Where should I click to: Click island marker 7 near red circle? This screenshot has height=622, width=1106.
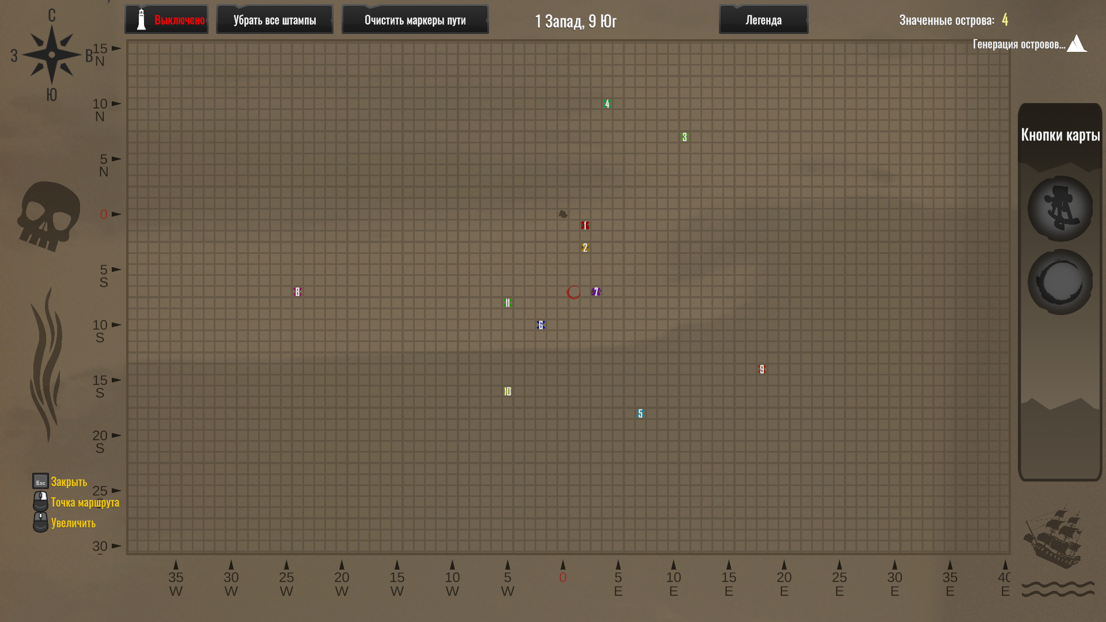tap(596, 292)
